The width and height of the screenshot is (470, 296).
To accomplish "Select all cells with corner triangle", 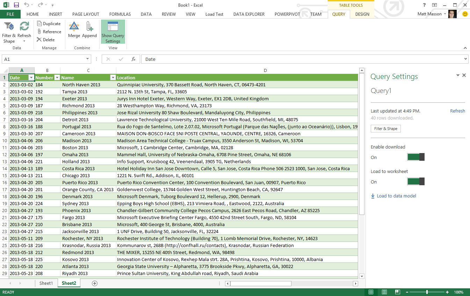I will coord(5,71).
